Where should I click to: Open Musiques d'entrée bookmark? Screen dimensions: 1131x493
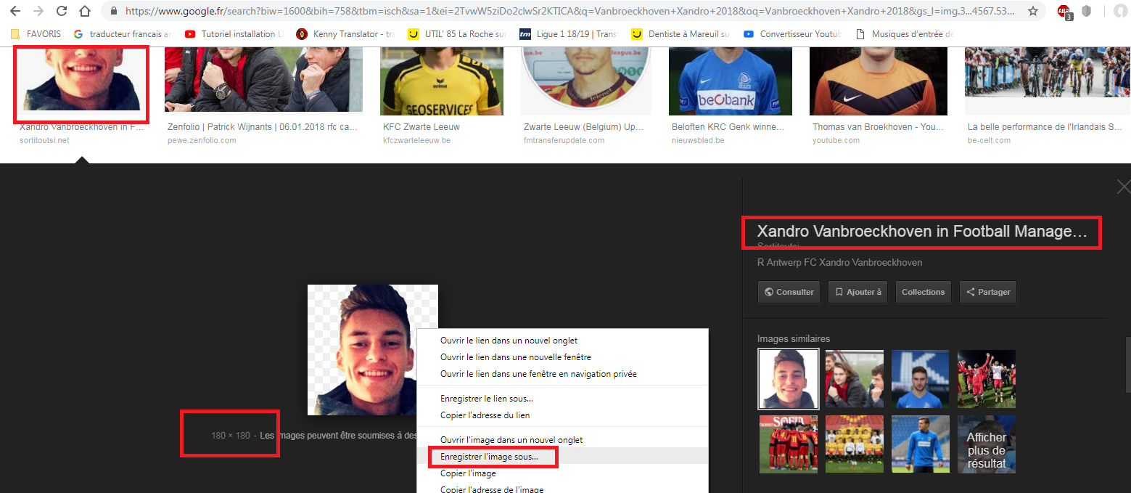coord(905,34)
